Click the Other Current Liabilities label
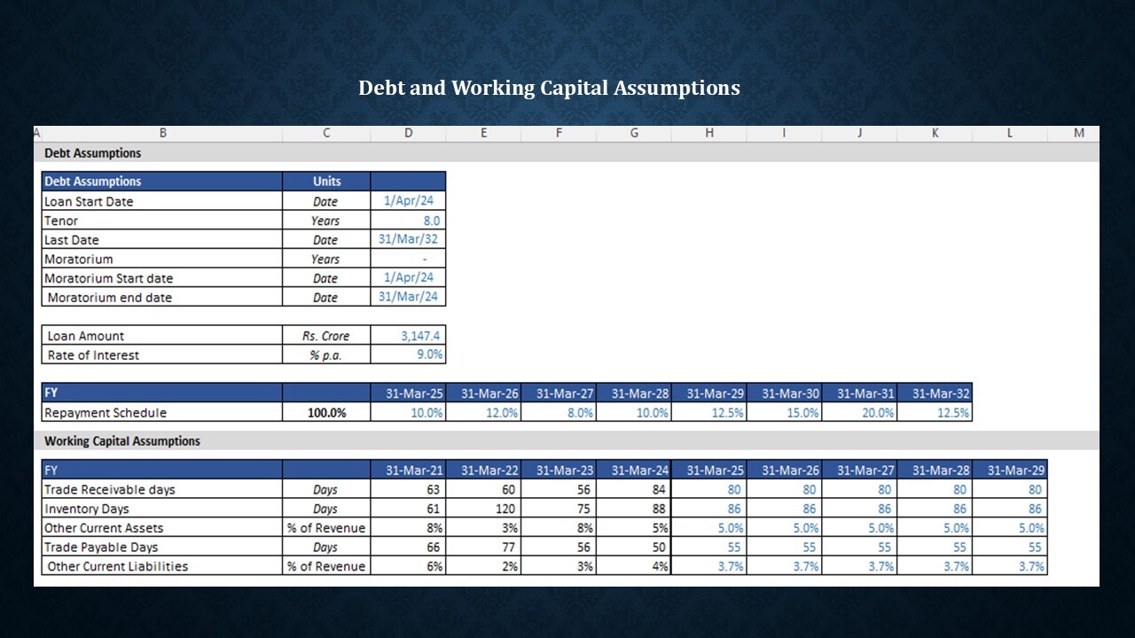This screenshot has height=638, width=1135. pos(118,566)
